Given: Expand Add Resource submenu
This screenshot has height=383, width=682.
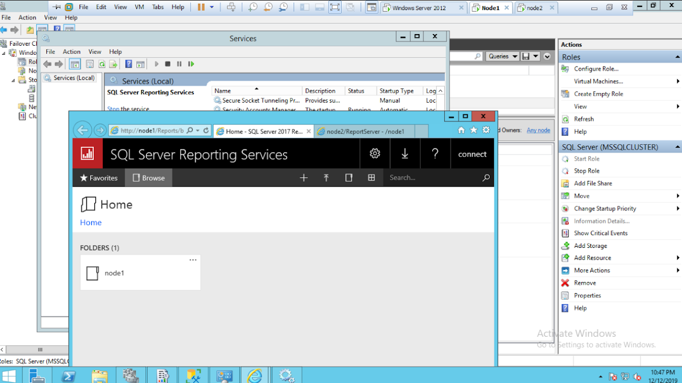Looking at the screenshot, I should click(678, 257).
